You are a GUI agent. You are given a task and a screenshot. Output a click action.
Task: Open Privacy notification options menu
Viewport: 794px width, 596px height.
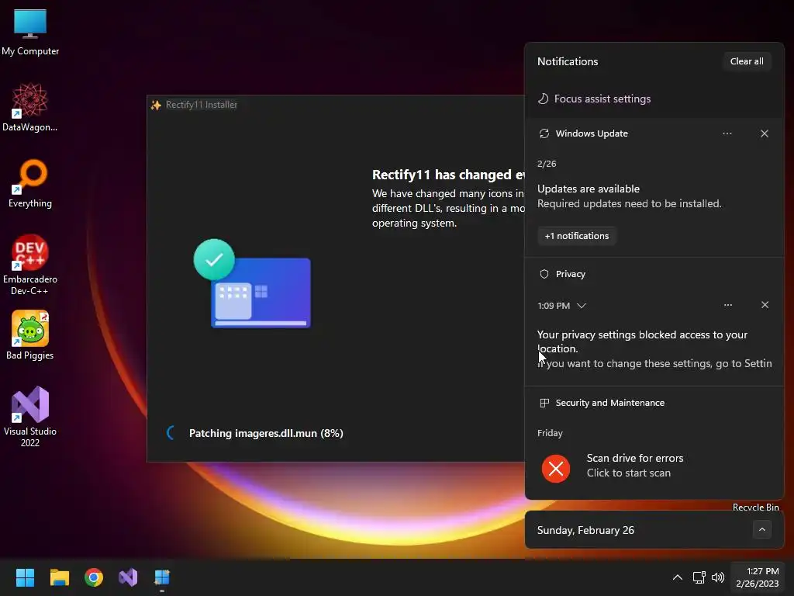(727, 305)
